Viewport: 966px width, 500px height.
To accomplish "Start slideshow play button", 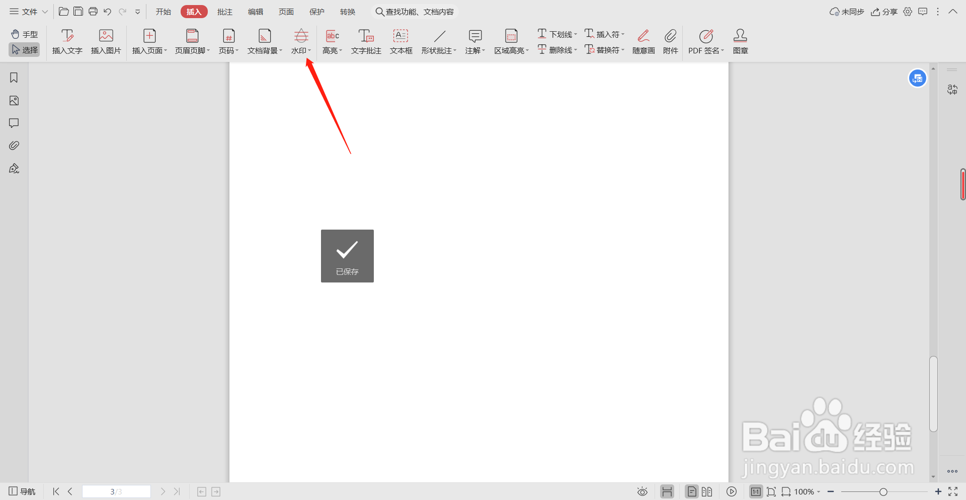I will [732, 492].
